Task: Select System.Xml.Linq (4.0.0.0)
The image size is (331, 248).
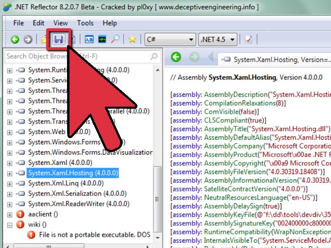Action: pos(66,184)
